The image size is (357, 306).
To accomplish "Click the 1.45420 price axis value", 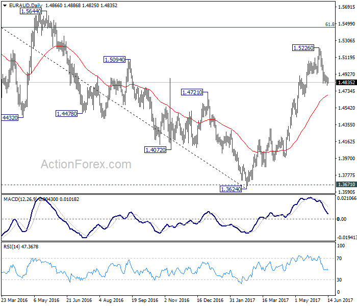I will pyautogui.click(x=346, y=108).
